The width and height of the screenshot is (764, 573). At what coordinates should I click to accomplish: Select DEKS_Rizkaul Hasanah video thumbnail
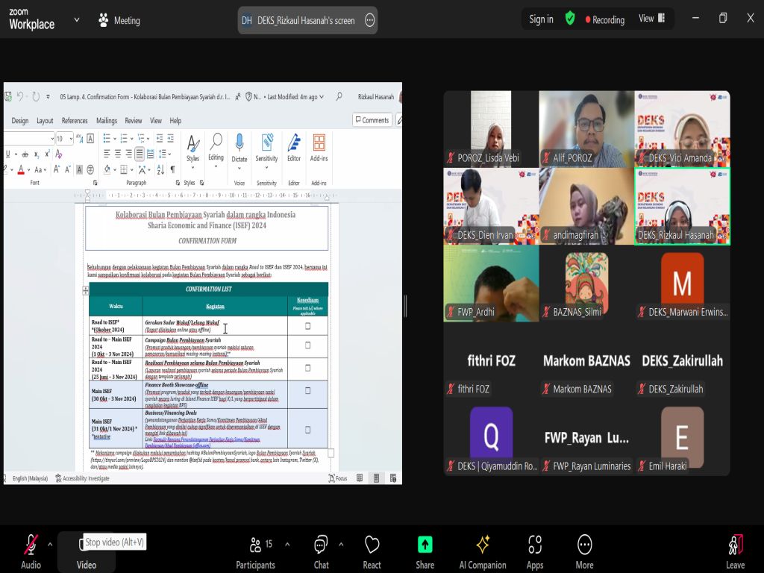point(682,206)
